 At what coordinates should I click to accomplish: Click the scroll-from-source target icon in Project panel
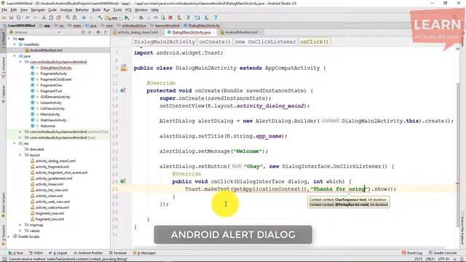pos(83,32)
